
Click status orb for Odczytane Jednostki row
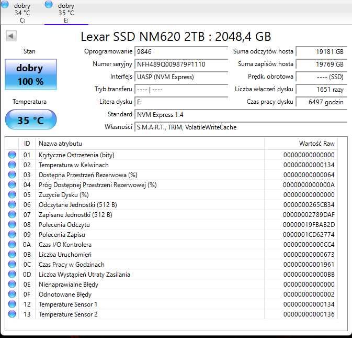pos(12,204)
